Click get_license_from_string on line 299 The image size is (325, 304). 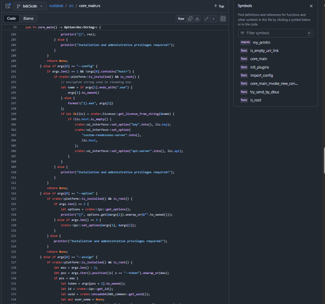pyautogui.click(x=139, y=114)
